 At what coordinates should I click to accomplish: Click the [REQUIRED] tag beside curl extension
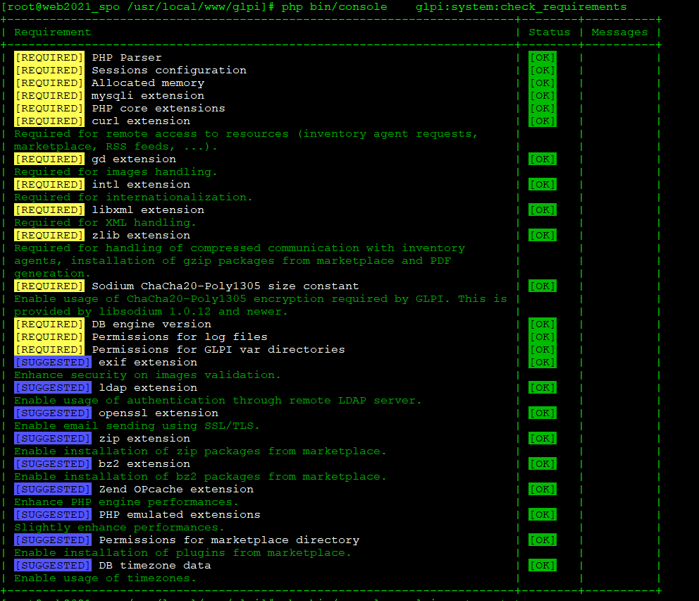point(49,121)
